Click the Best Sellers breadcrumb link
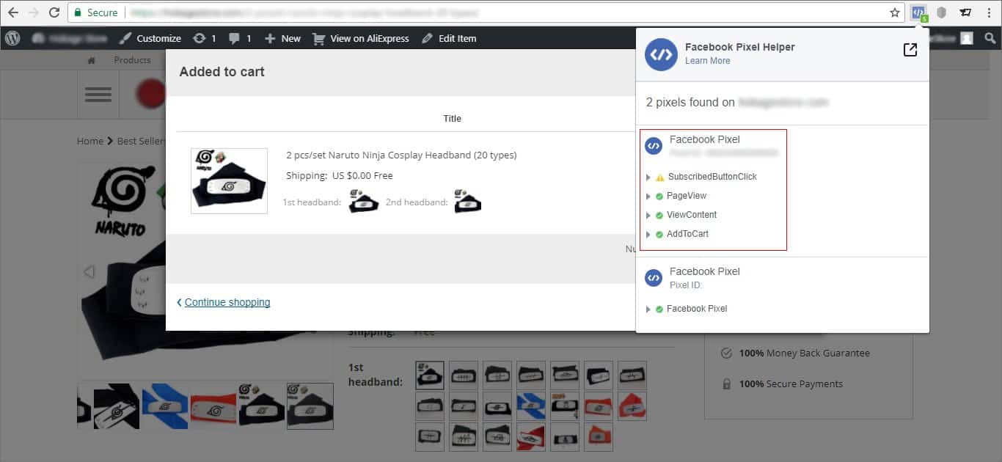The image size is (1002, 462). (x=141, y=141)
